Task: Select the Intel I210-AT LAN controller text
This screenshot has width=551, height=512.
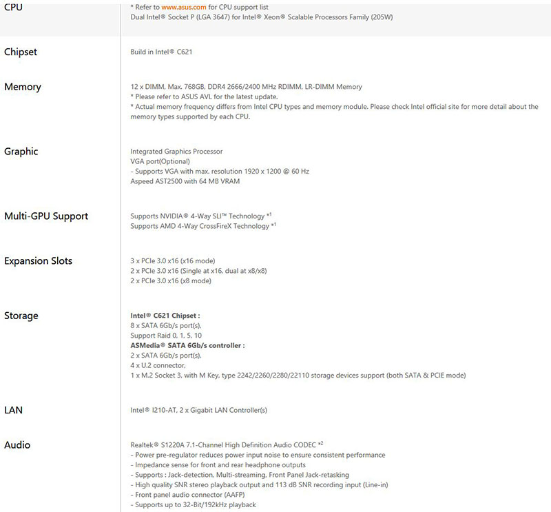Action: [198, 410]
